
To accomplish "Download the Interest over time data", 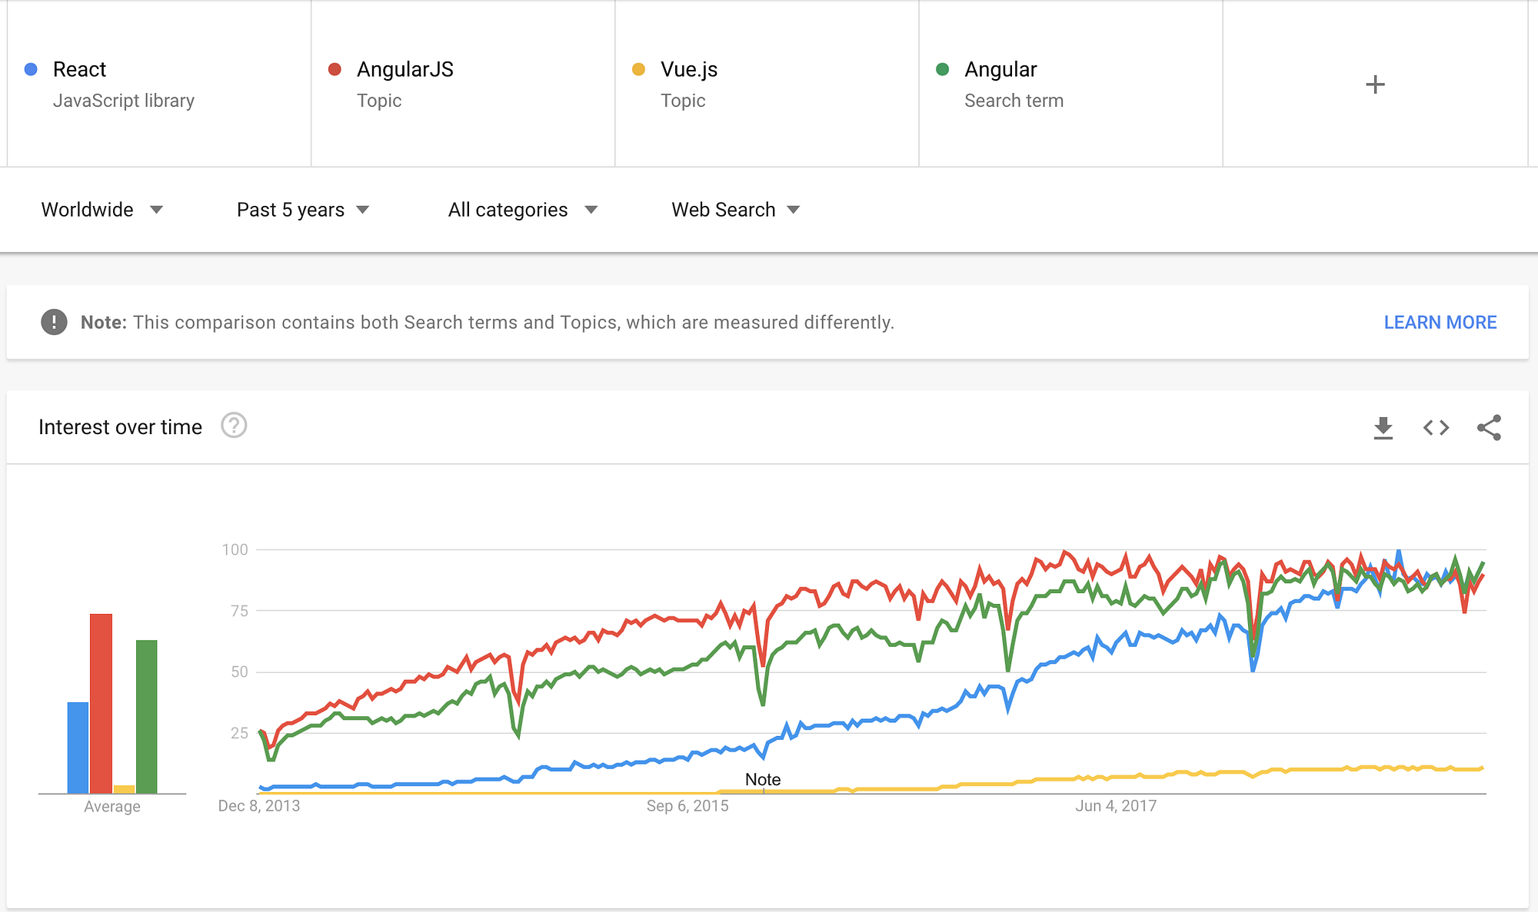I will click(x=1383, y=428).
